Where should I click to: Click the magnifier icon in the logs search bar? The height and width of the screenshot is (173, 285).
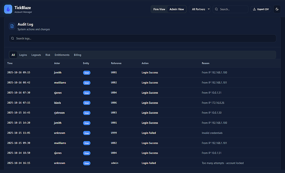tap(12, 38)
